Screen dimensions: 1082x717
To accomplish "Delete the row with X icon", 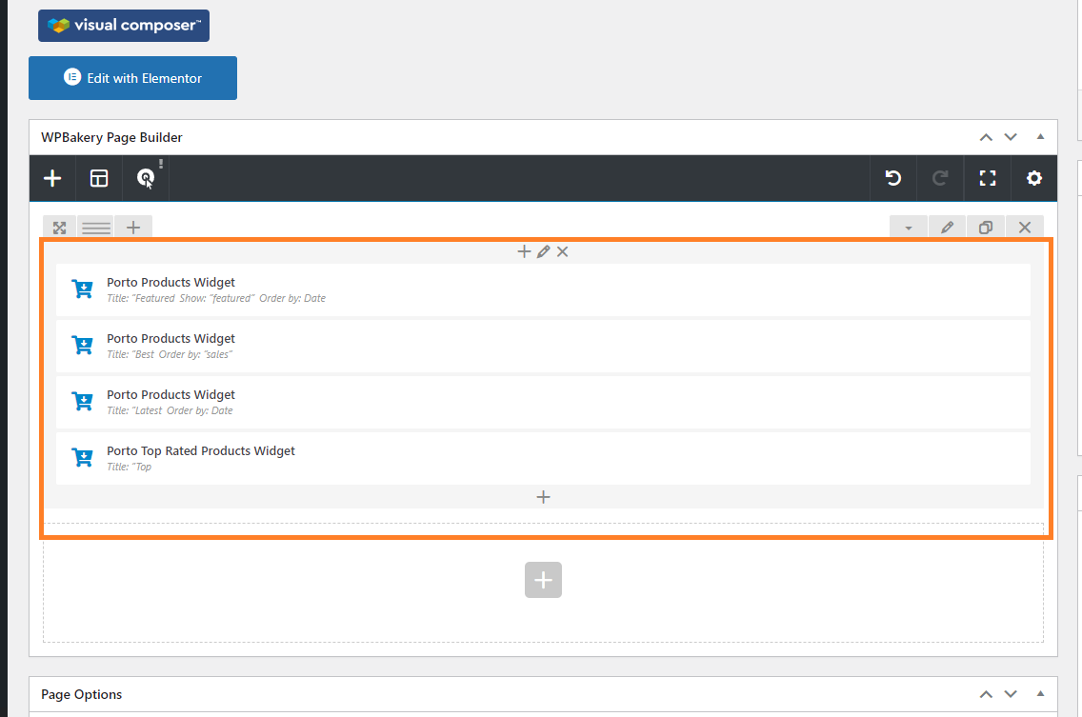I will (1025, 227).
